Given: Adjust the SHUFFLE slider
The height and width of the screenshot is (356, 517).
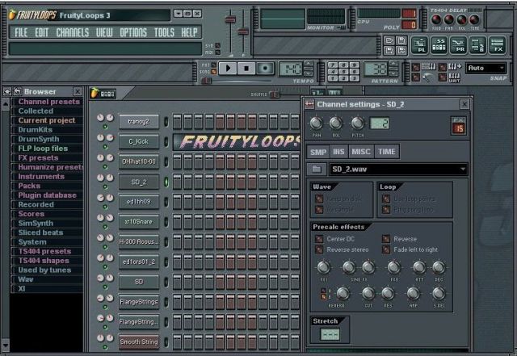Looking at the screenshot, I should [275, 94].
